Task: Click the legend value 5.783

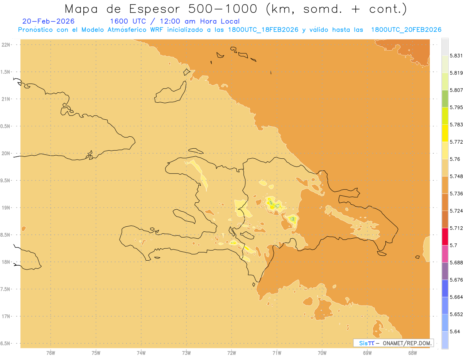Action: [x=456, y=124]
